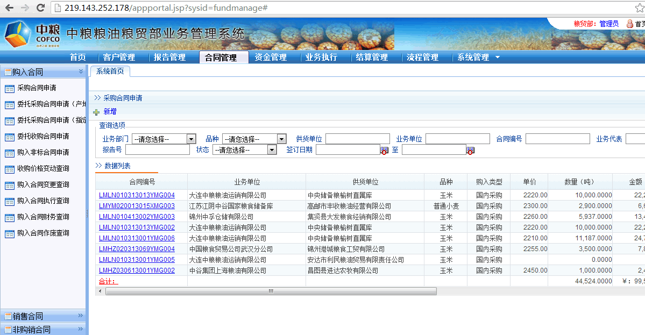
Task: Click the 业务单位 input field
Action: point(458,139)
